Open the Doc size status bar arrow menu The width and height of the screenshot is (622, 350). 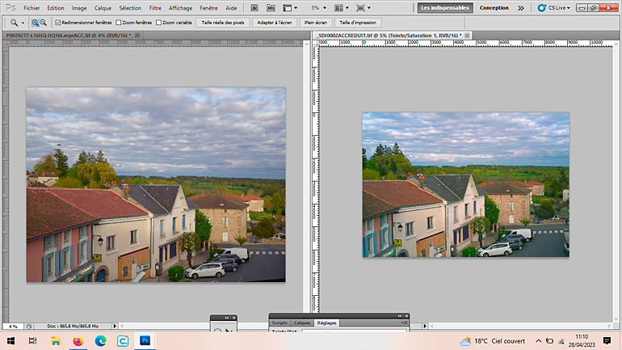pyautogui.click(x=115, y=327)
